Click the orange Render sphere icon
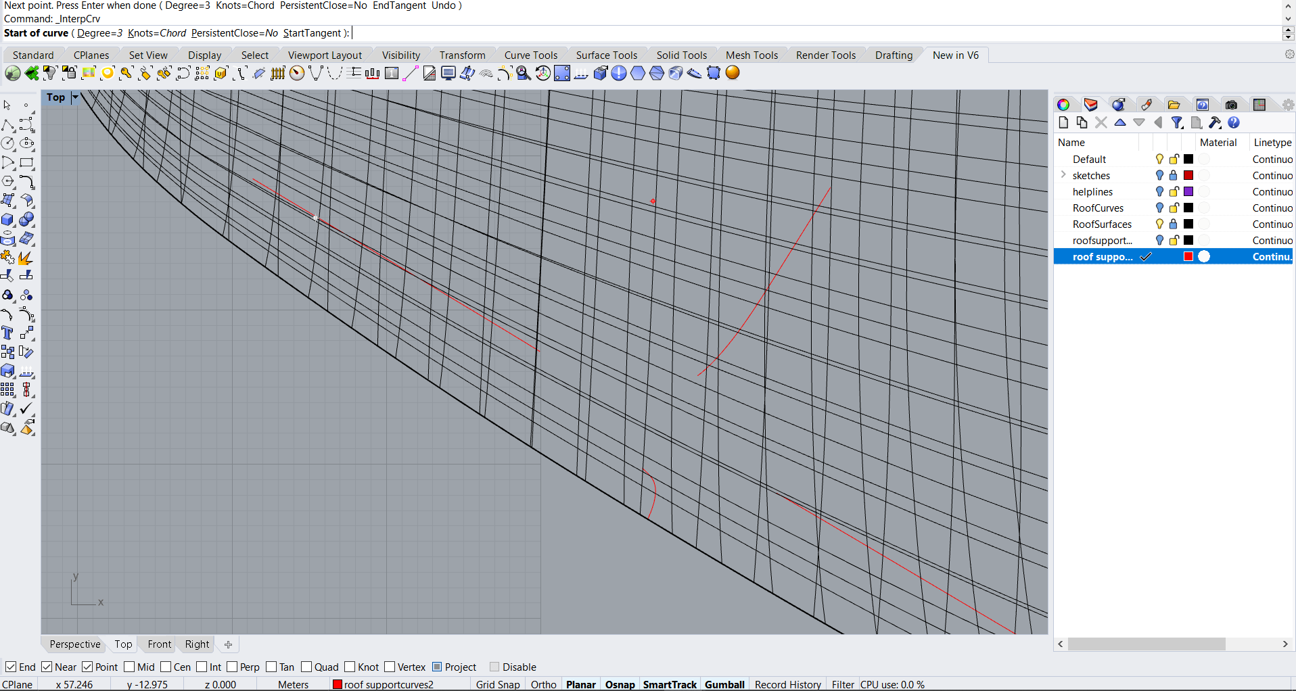 (733, 73)
